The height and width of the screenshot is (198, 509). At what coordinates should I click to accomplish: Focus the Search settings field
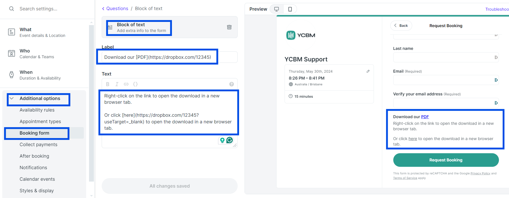click(x=52, y=9)
